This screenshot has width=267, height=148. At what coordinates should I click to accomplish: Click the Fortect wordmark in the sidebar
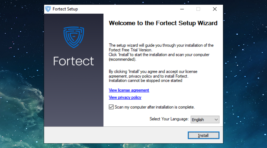point(74,61)
